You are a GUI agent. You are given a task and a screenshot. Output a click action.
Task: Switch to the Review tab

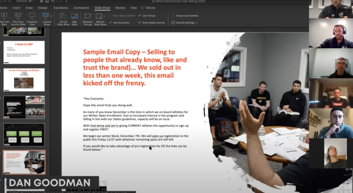click(120, 8)
